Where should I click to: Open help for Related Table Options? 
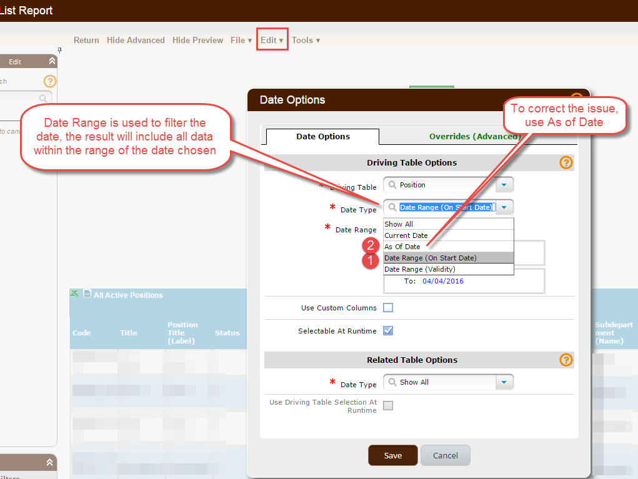[566, 360]
